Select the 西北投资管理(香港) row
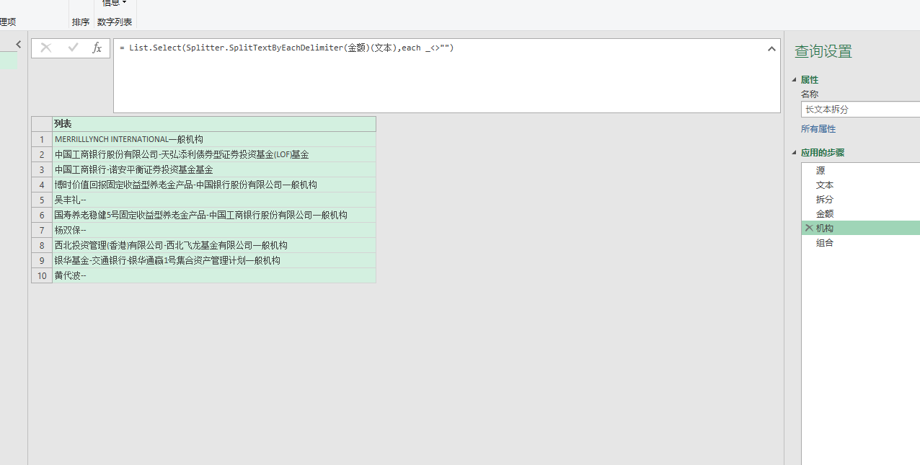The image size is (920, 465). (214, 245)
